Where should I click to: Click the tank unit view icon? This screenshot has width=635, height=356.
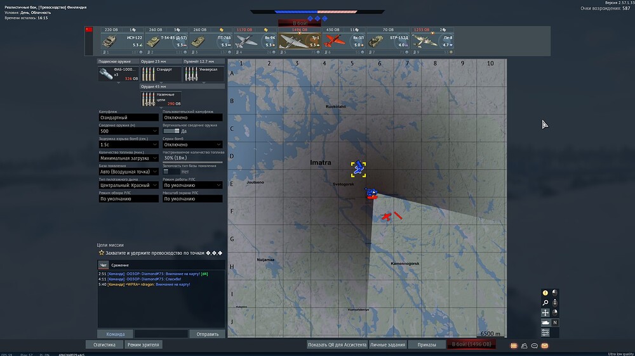click(x=545, y=322)
